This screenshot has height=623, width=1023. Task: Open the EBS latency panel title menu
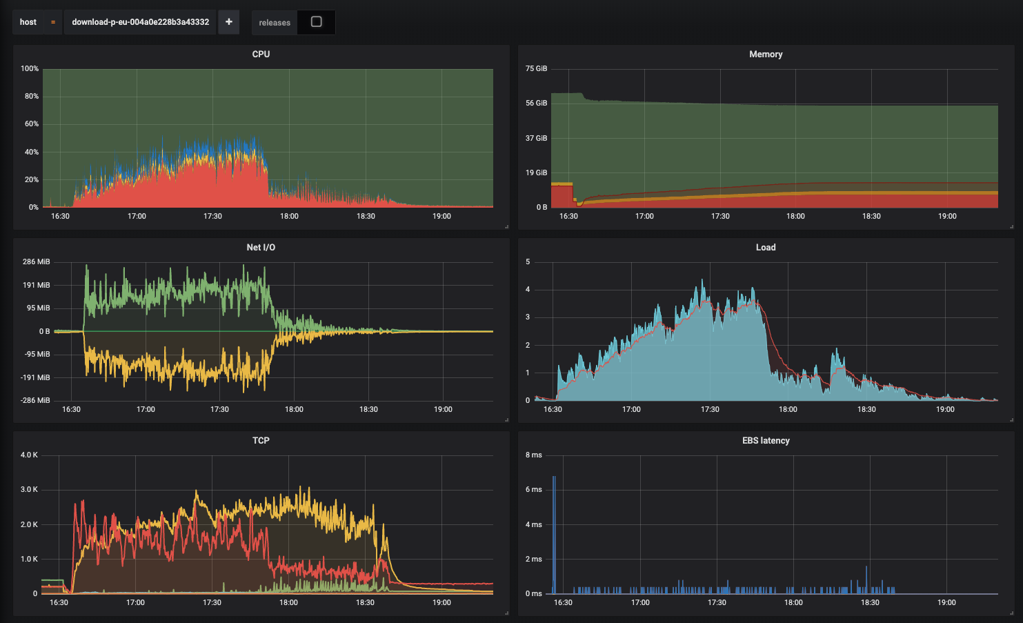pyautogui.click(x=766, y=440)
